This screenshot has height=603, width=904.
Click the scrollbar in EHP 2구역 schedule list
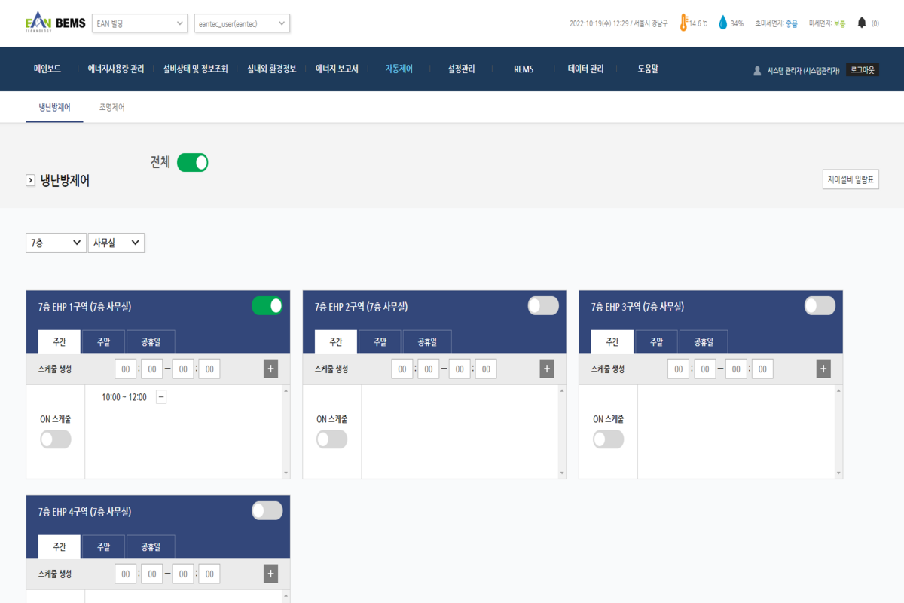pos(562,432)
